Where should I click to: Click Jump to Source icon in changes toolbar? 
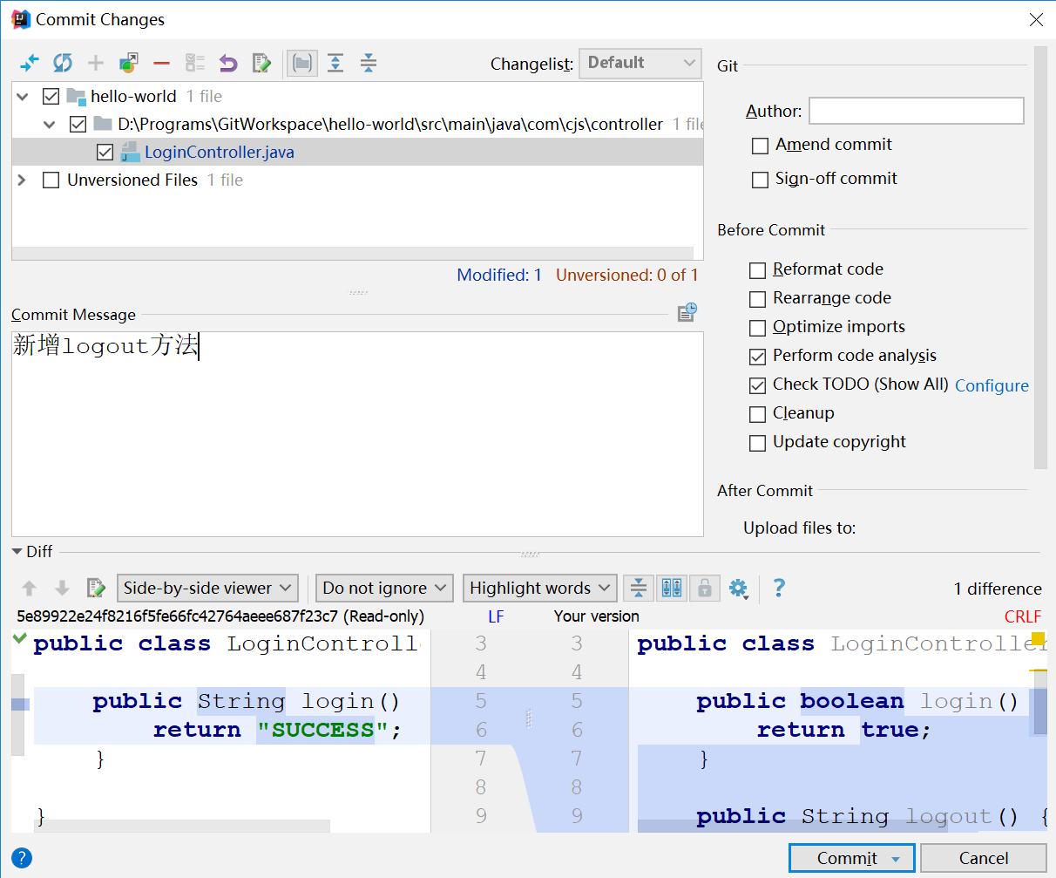[261, 63]
